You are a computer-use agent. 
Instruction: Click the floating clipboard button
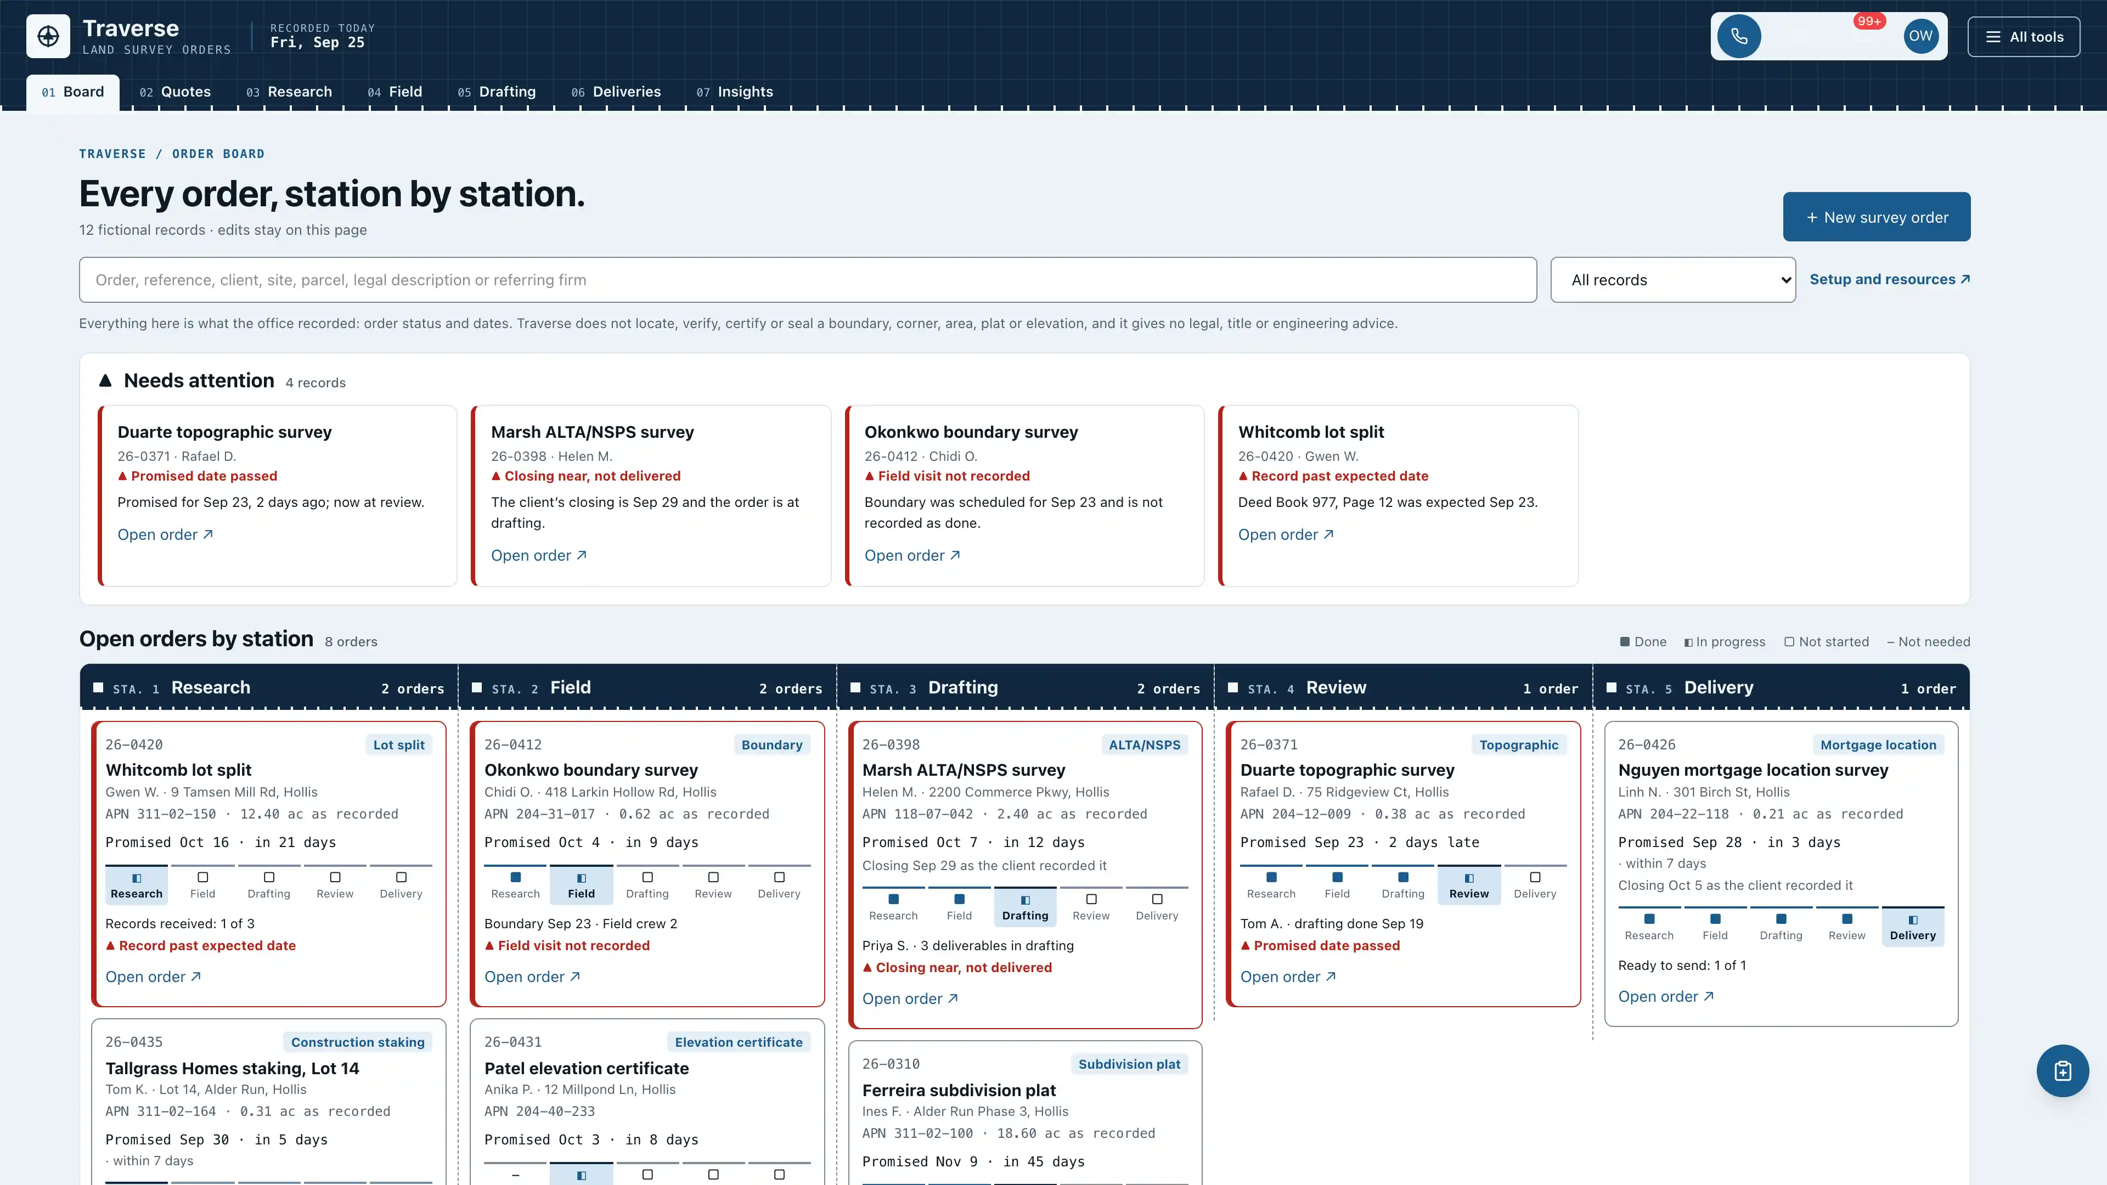[x=2062, y=1070]
